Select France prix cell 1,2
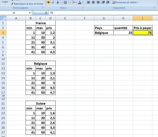This screenshot has width=158, height=137. click(51, 33)
